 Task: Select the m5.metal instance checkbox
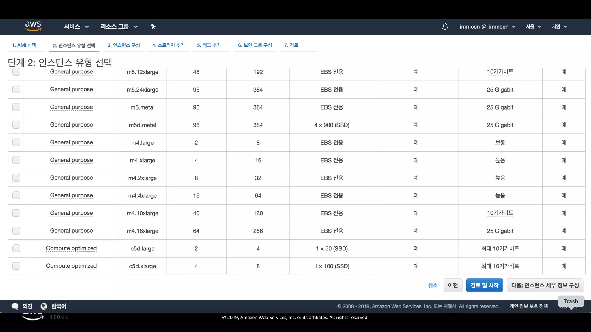pyautogui.click(x=16, y=107)
